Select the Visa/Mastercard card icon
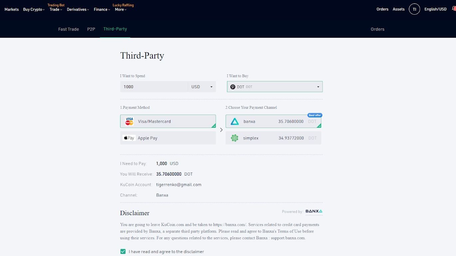Screen dimensions: 456x256 129,121
